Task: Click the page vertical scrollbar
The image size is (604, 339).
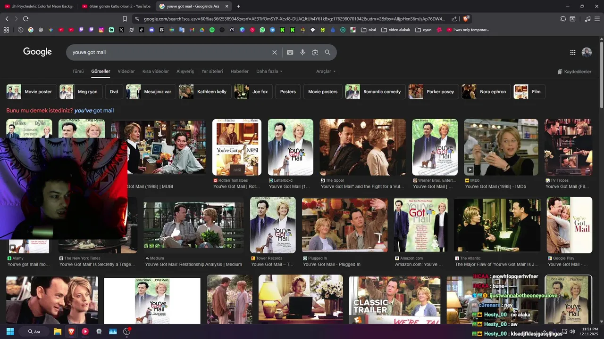Action: pos(601,75)
